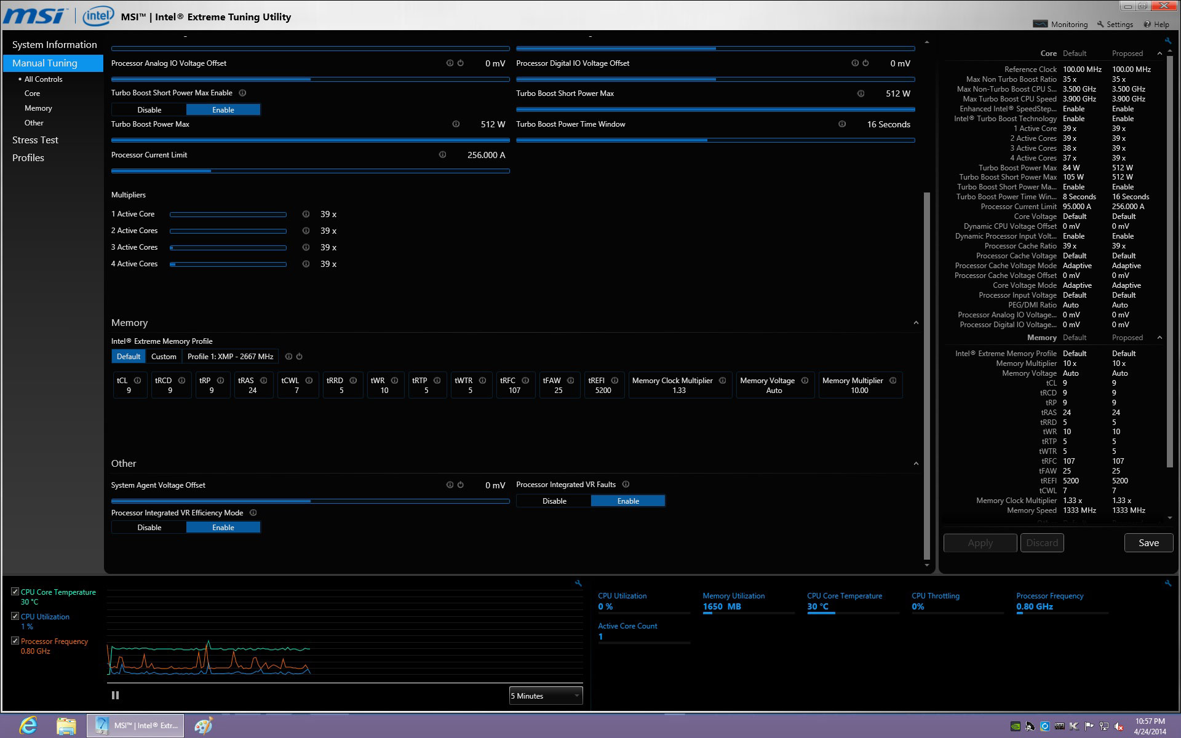1181x738 pixels.
Task: Disable Processor Integrated VR Faults
Action: tap(554, 501)
